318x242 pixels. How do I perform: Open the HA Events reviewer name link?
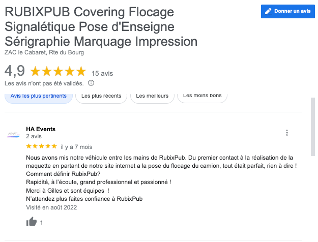41,129
